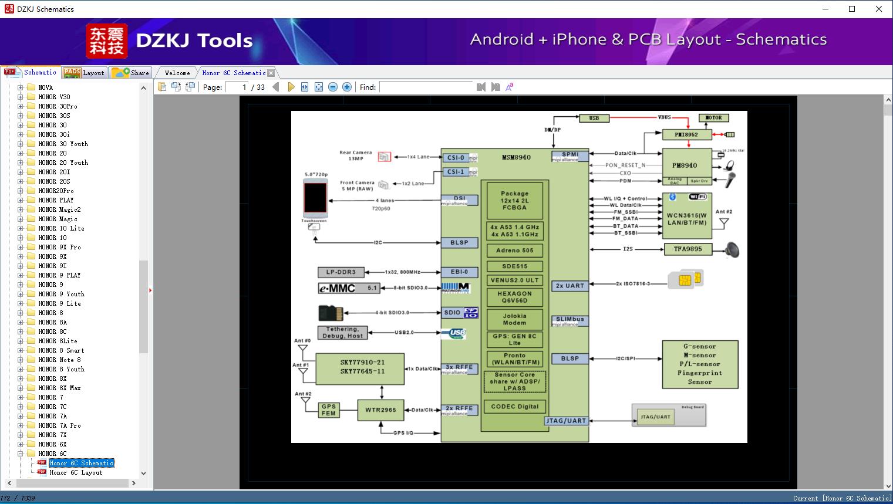Expand the HONOR 30 tree node
This screenshot has height=504, width=893.
pyautogui.click(x=20, y=125)
